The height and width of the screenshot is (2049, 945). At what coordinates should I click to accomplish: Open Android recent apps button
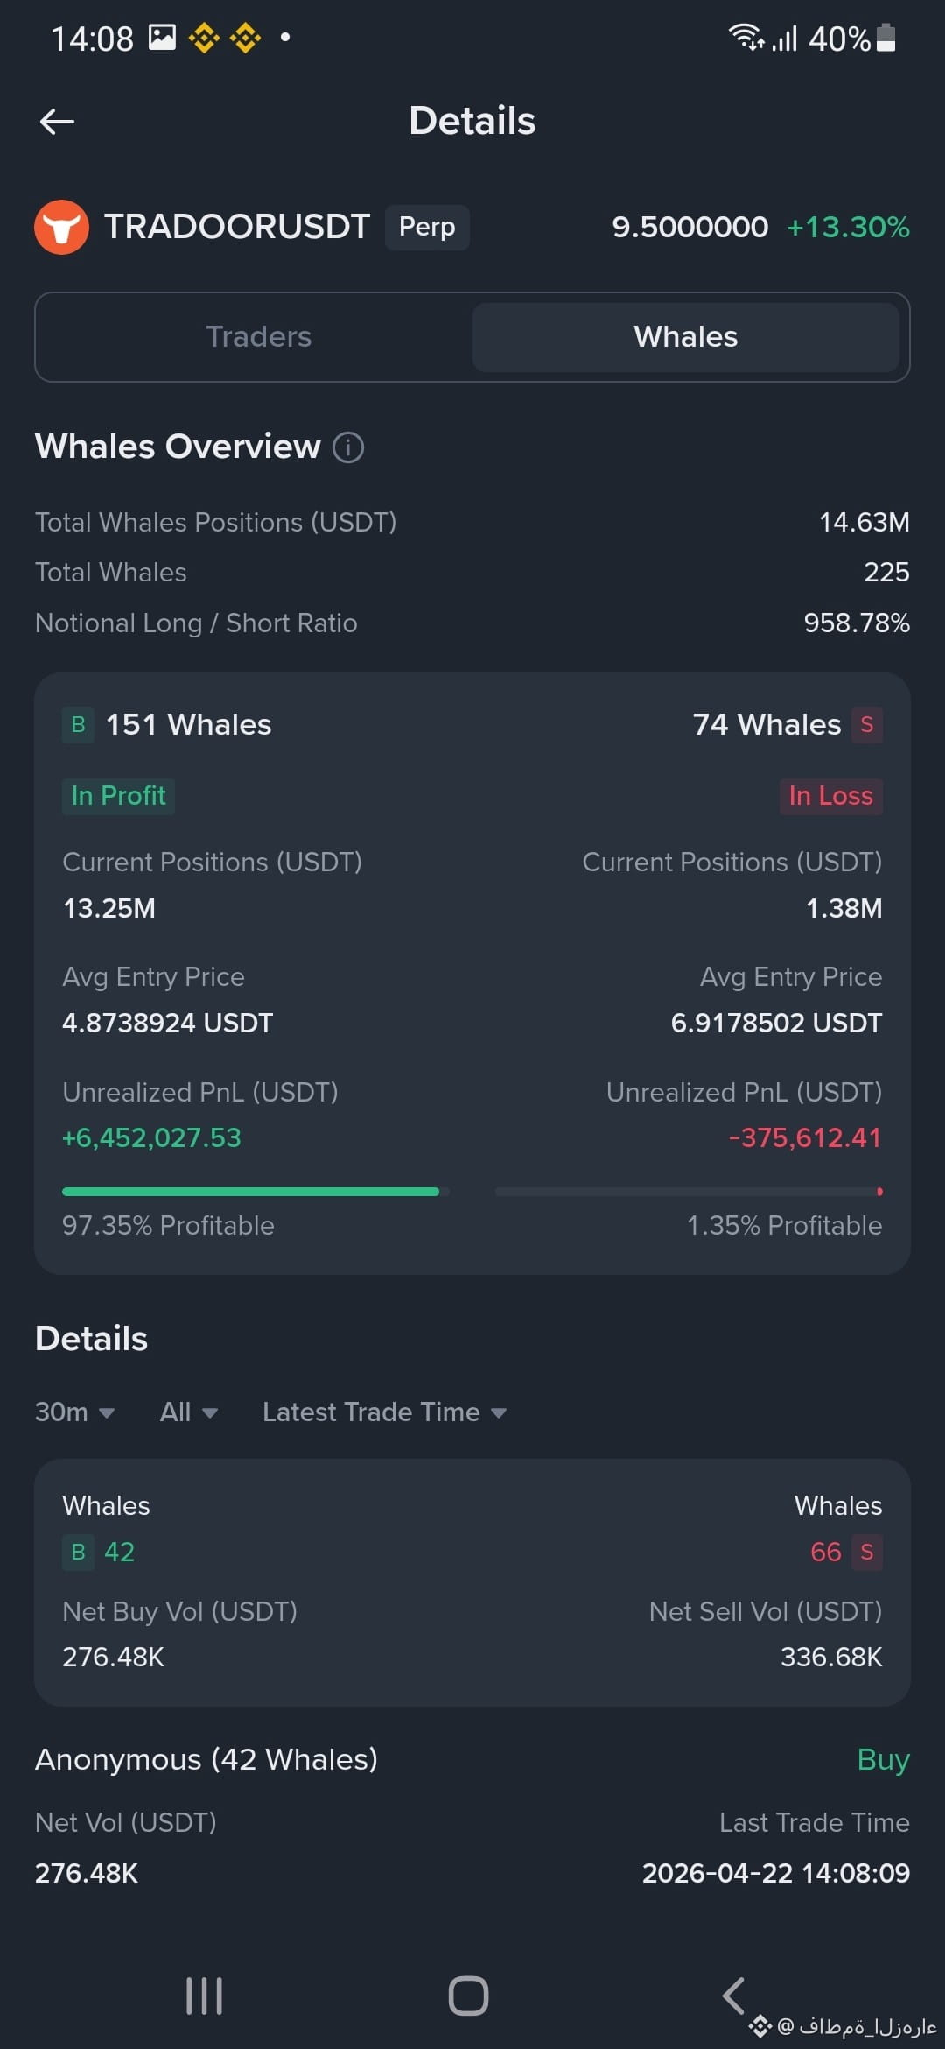pos(205,1996)
